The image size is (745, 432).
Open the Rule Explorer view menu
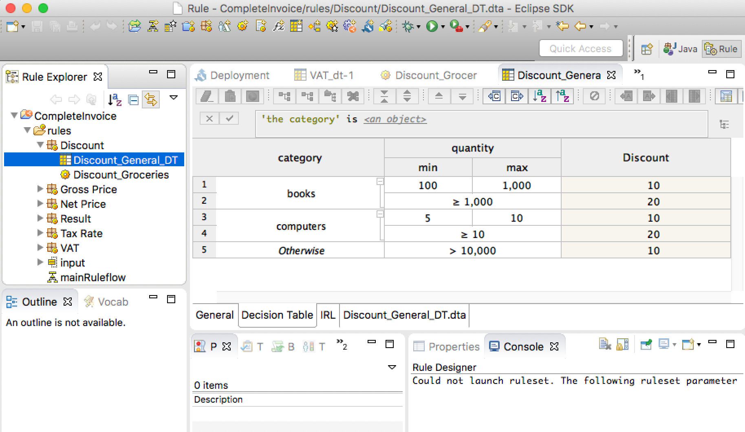click(x=174, y=98)
